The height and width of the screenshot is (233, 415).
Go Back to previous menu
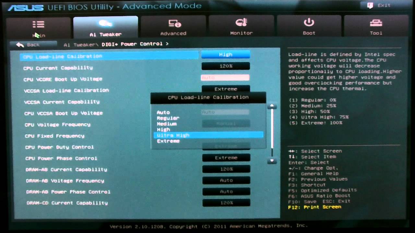pos(33,45)
